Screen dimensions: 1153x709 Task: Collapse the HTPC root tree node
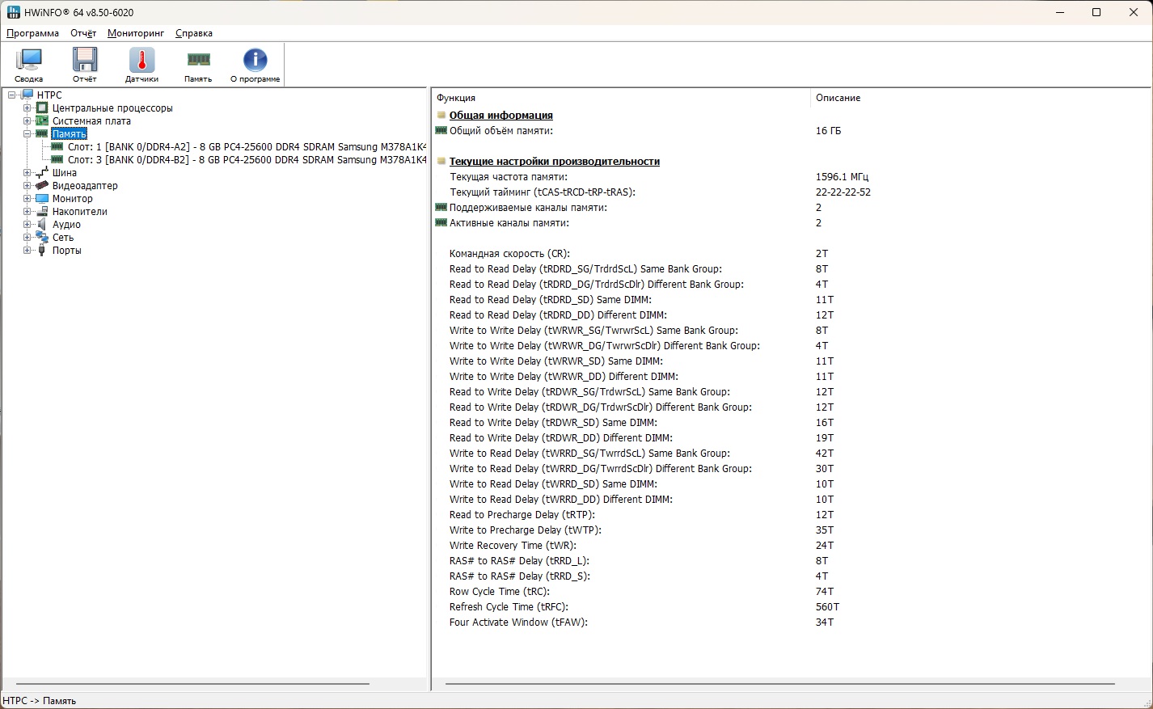(12, 95)
